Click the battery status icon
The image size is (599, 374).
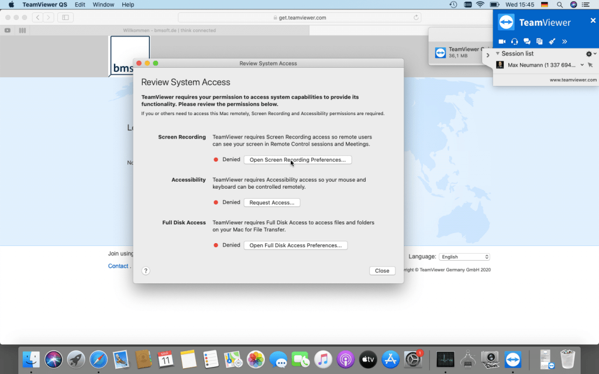tap(494, 5)
